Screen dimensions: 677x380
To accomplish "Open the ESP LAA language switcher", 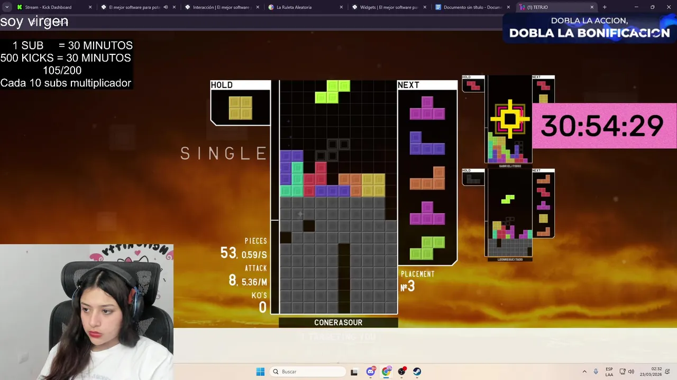I will 609,372.
